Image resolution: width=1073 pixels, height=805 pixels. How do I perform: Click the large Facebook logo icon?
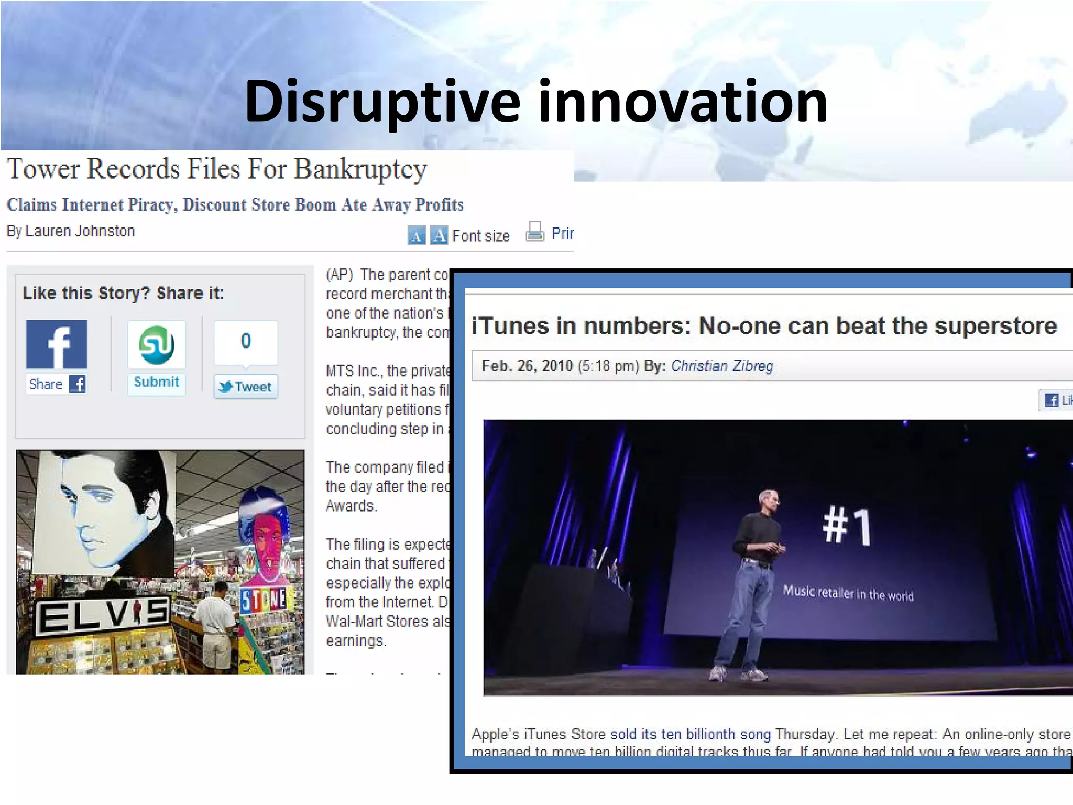(x=57, y=344)
